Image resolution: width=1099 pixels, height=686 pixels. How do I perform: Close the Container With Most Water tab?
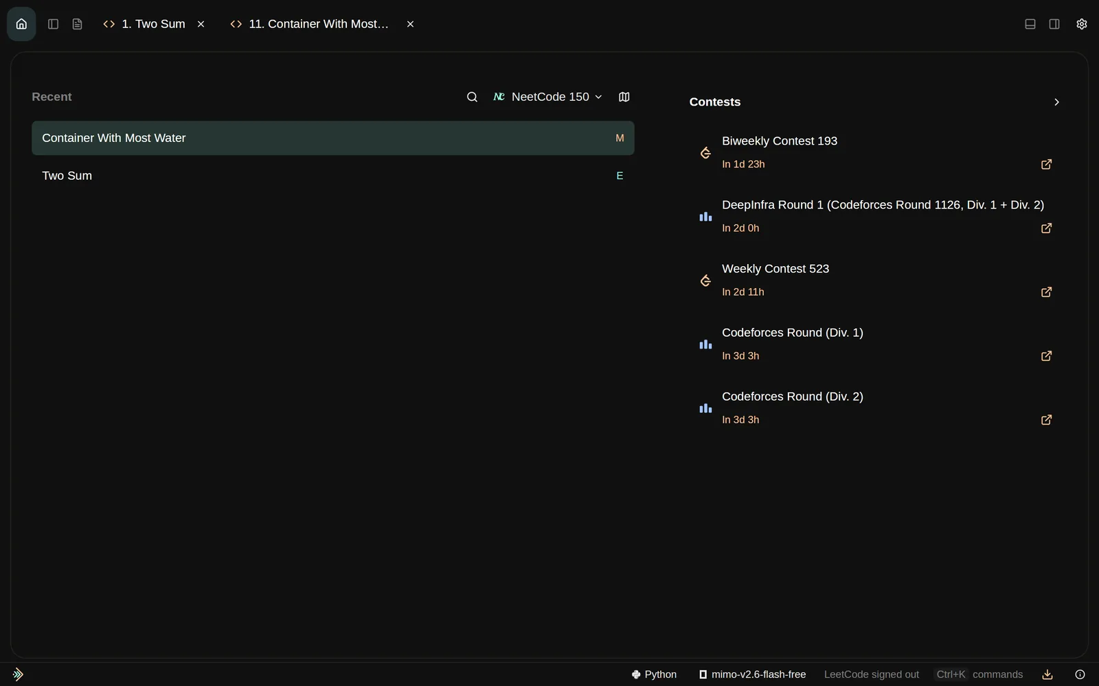410,24
